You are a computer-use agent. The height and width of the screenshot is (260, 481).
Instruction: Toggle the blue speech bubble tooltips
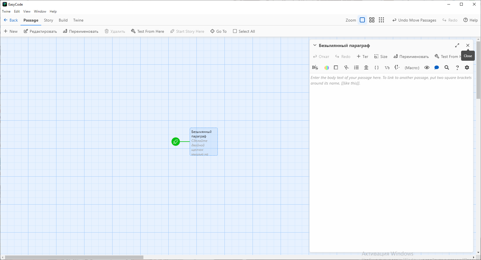click(x=437, y=67)
